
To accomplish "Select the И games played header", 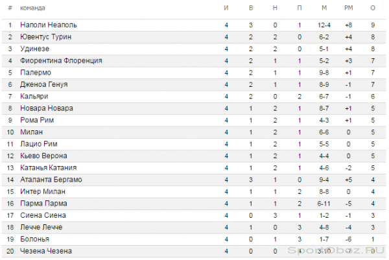I will pos(226,8).
